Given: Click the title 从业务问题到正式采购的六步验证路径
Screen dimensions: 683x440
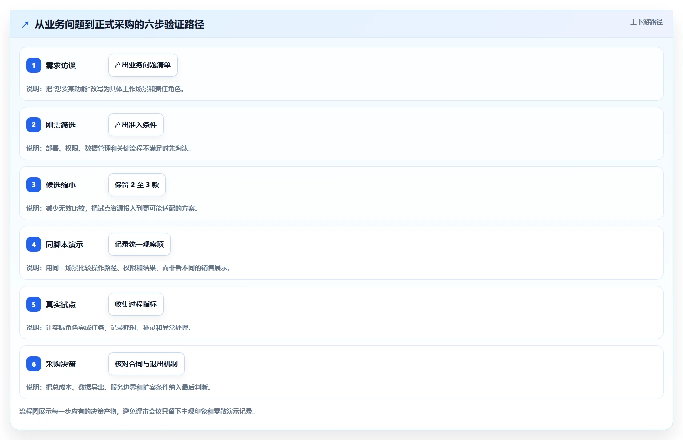Looking at the screenshot, I should [x=119, y=25].
